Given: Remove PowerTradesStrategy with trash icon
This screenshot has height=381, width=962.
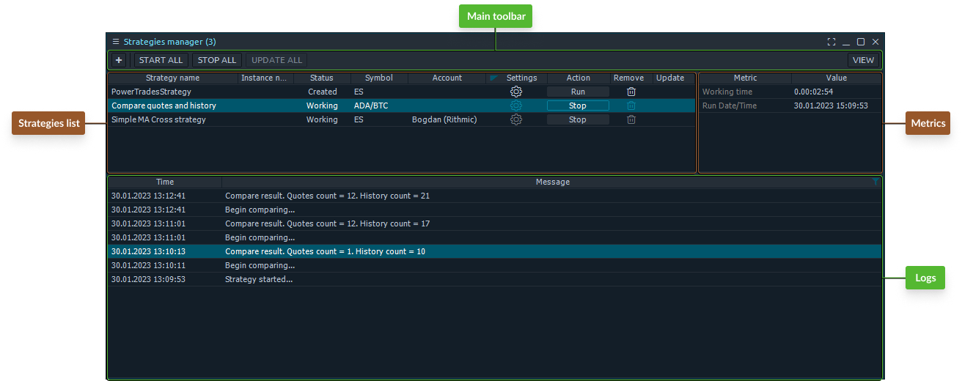Looking at the screenshot, I should 631,92.
